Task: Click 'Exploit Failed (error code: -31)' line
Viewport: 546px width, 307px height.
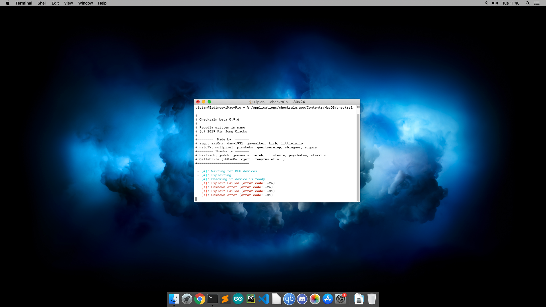Action: point(236,191)
